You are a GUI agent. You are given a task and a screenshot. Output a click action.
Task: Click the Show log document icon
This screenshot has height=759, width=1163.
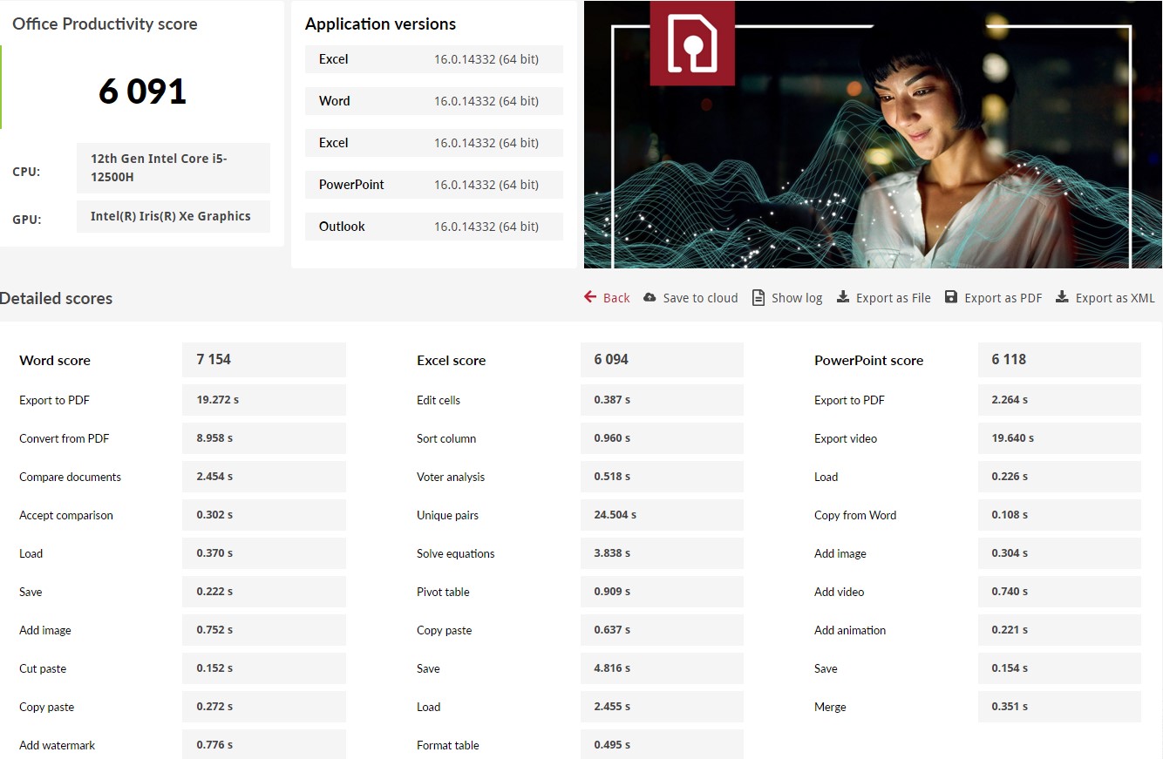point(758,297)
